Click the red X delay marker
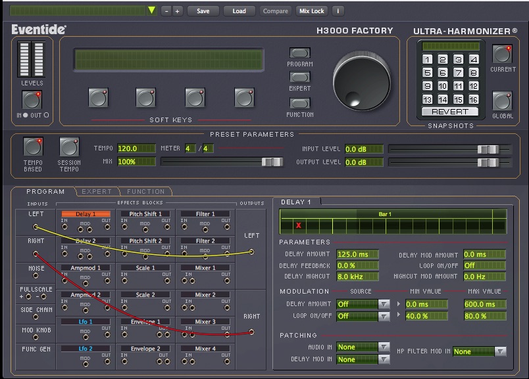Image resolution: width=529 pixels, height=379 pixels. pos(298,225)
